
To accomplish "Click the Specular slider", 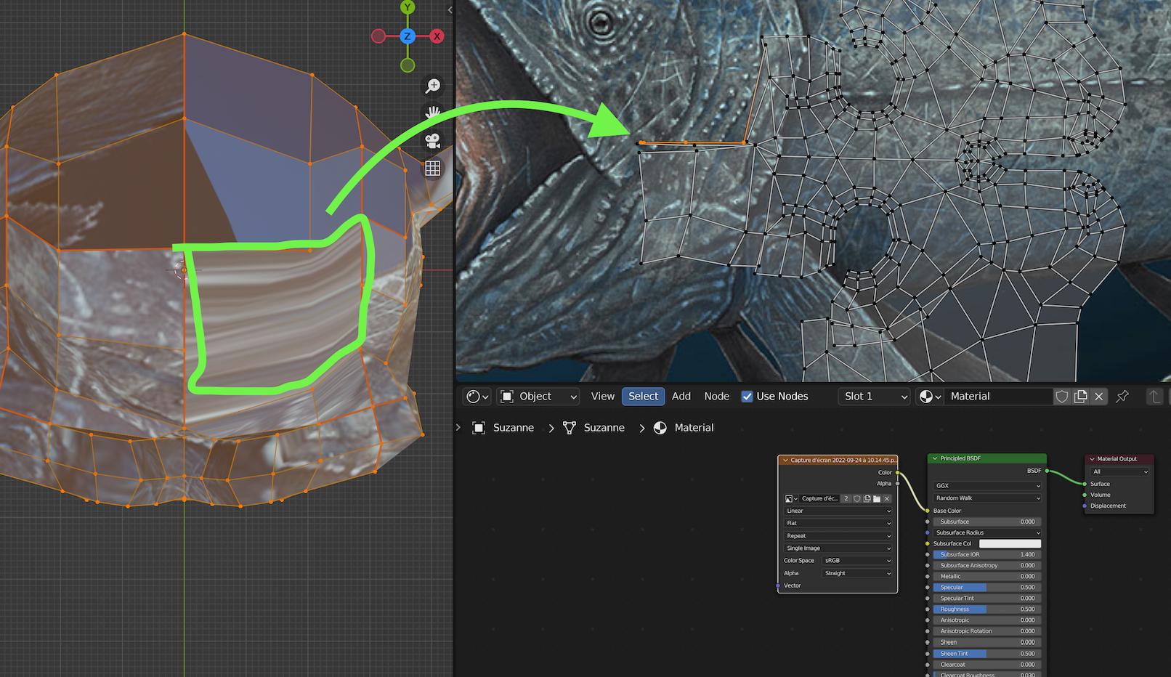I will coord(987,588).
